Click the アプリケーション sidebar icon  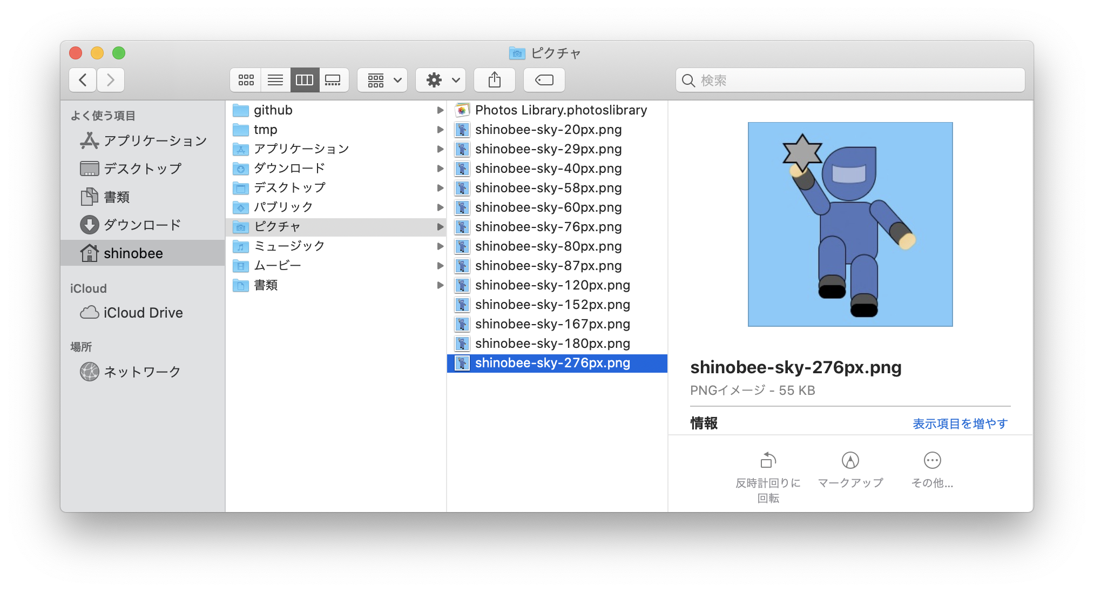pyautogui.click(x=89, y=140)
